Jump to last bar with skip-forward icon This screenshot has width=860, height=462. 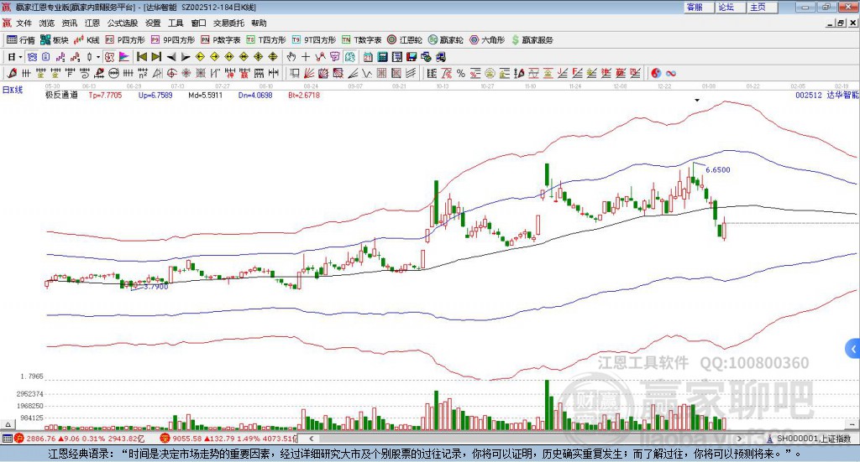tap(156, 57)
